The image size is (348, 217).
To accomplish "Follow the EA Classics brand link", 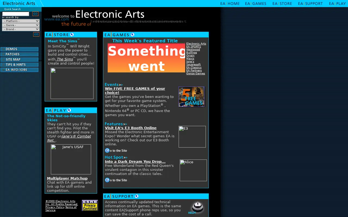I will point(194,68).
